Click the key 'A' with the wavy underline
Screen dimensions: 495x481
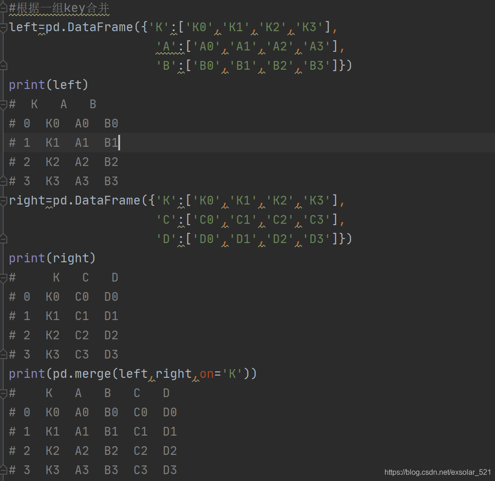(166, 46)
